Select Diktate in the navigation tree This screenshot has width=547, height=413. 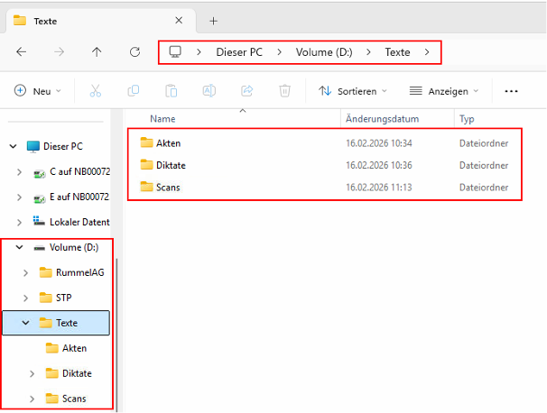tap(77, 373)
